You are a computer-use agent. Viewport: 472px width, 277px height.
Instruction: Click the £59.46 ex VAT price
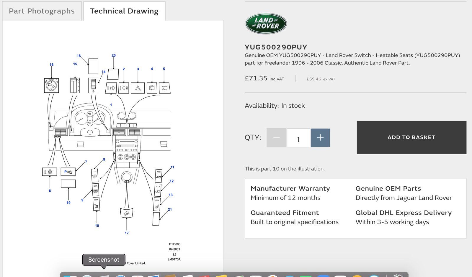tap(321, 79)
